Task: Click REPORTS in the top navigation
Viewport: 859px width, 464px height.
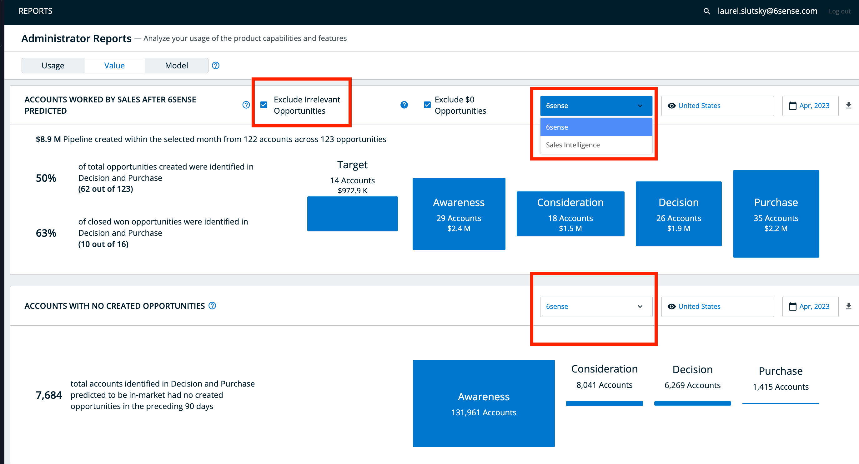Action: 35,11
